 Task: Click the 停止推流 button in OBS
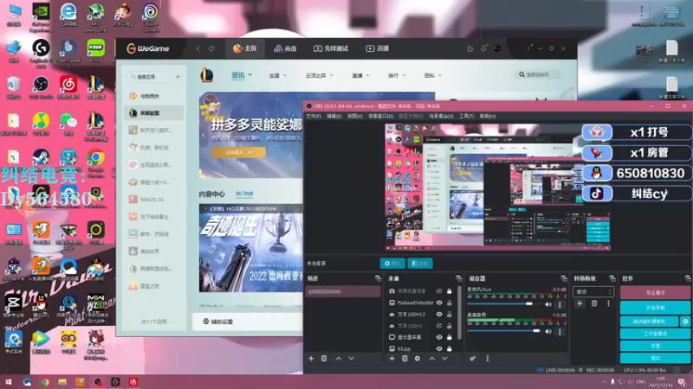pos(655,292)
